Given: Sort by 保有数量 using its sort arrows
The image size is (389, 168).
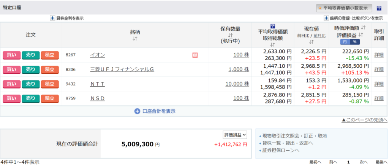Looking at the screenshot, I should pos(230,35).
